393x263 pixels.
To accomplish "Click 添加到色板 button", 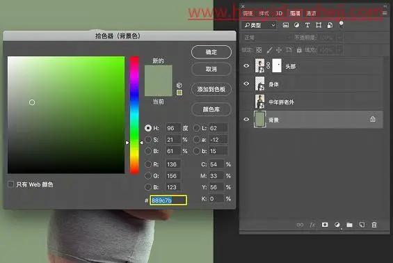I will pyautogui.click(x=211, y=89).
